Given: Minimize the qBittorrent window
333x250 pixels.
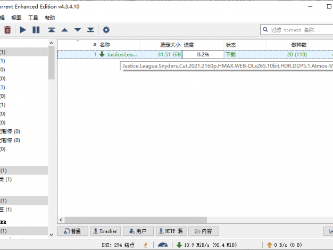Looking at the screenshot, I should [x=310, y=6].
